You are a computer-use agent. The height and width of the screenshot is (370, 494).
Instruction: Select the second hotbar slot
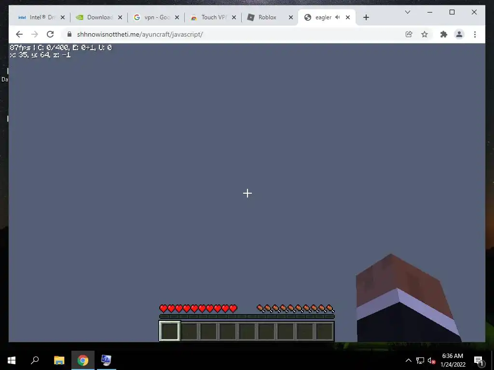[189, 331]
